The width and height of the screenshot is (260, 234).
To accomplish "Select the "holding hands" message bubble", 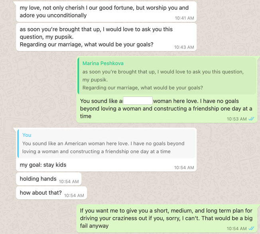I will (38, 179).
